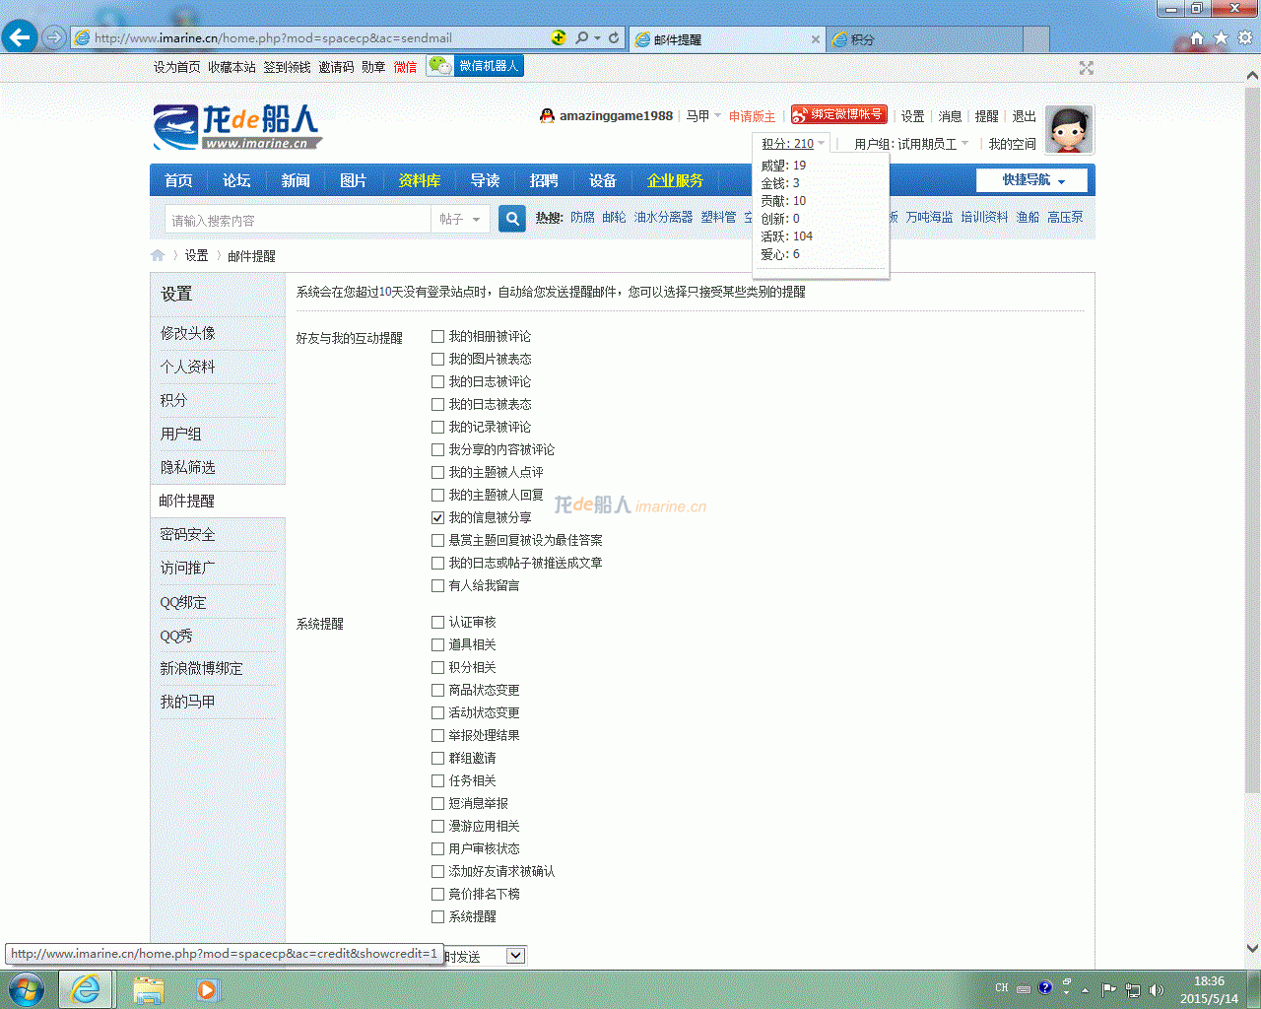This screenshot has height=1009, width=1261.
Task: Check 我的日志被评论 option
Action: [x=437, y=382]
